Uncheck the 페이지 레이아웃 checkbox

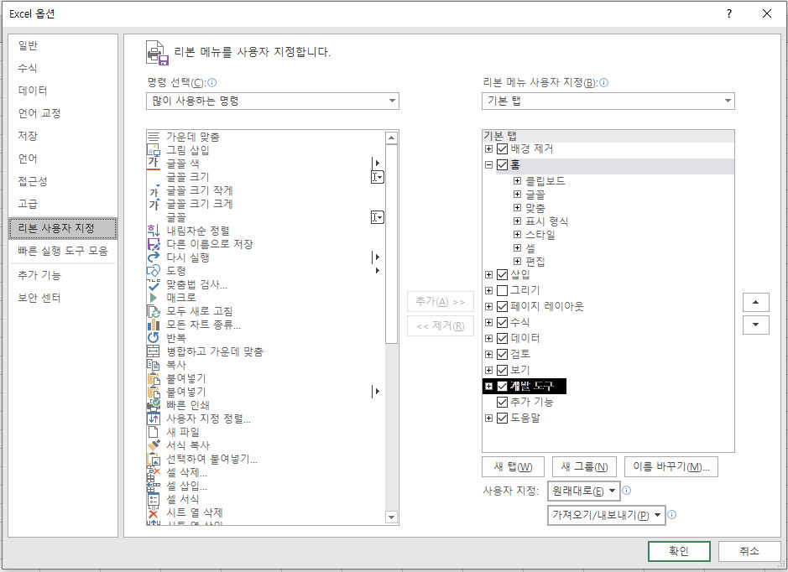tap(502, 306)
